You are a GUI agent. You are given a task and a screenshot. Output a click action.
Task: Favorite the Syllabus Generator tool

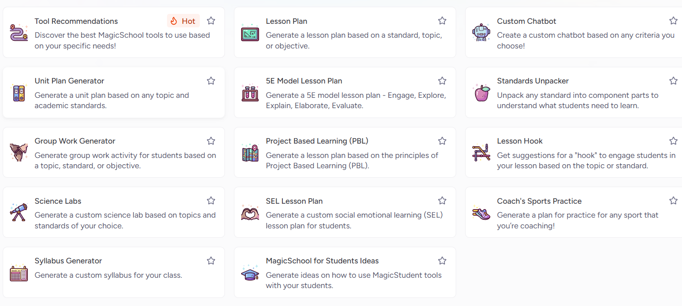pyautogui.click(x=211, y=260)
